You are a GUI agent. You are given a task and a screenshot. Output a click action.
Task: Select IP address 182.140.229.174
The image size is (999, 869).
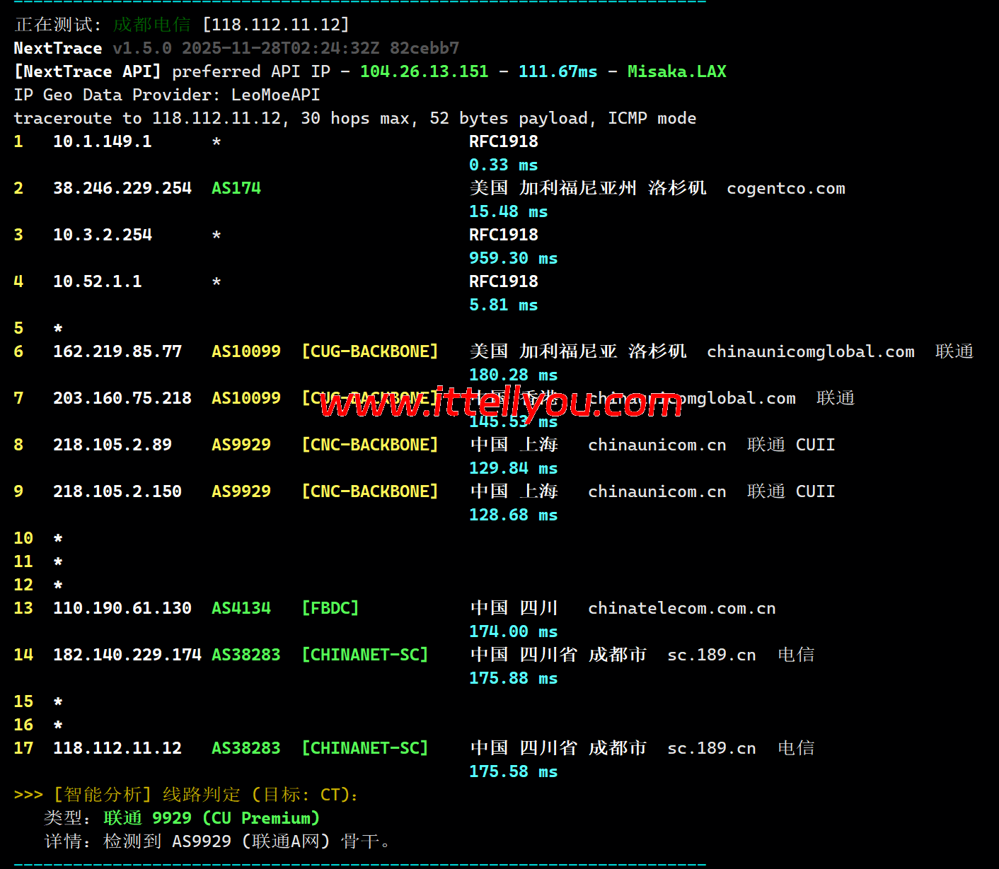(127, 655)
